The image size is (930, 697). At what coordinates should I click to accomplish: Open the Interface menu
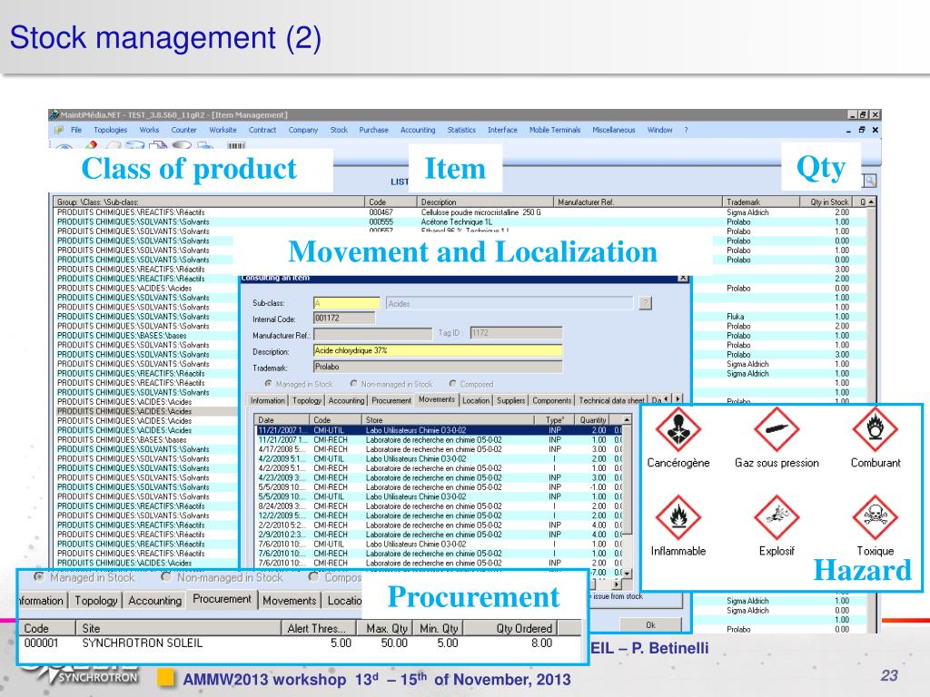click(x=502, y=130)
